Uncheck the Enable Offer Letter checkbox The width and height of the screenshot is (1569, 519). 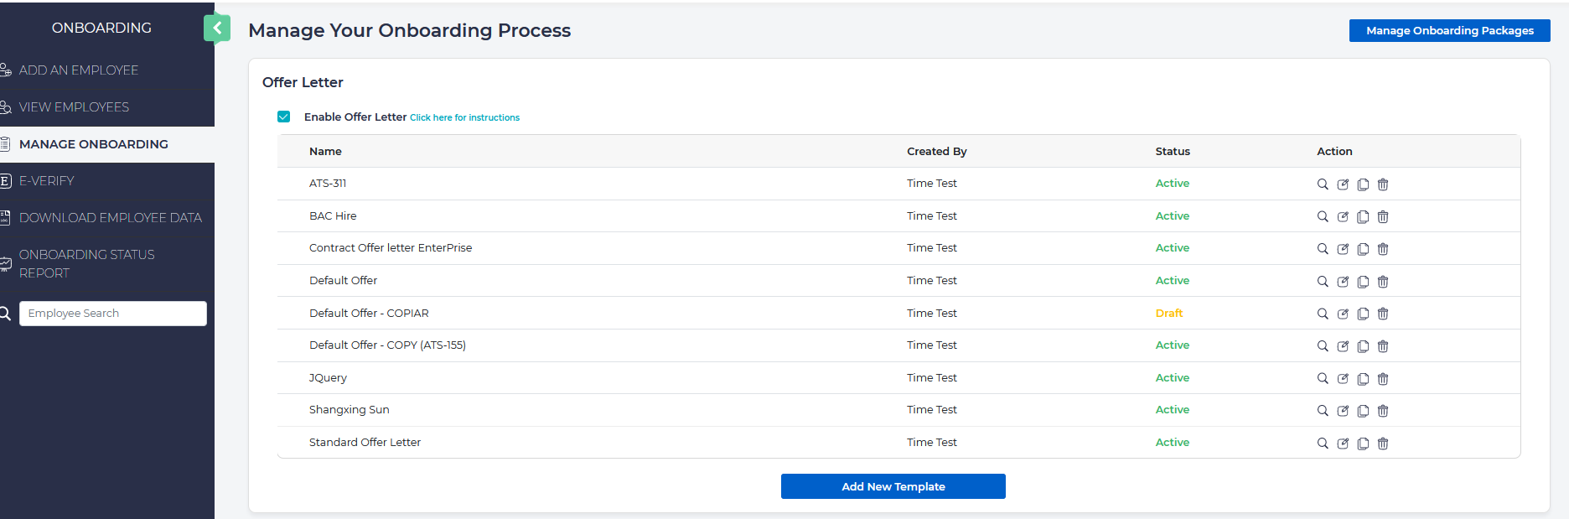(x=284, y=117)
